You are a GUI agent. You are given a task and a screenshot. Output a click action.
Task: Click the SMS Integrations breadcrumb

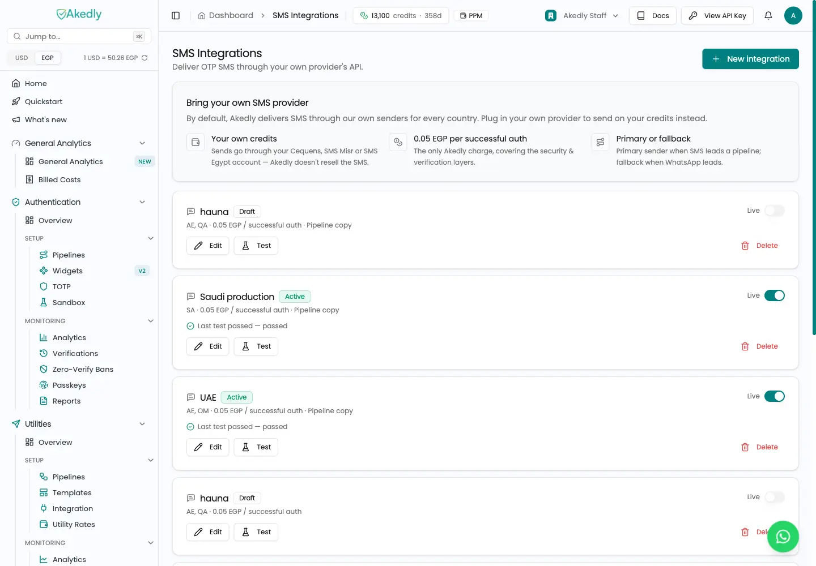coord(305,16)
